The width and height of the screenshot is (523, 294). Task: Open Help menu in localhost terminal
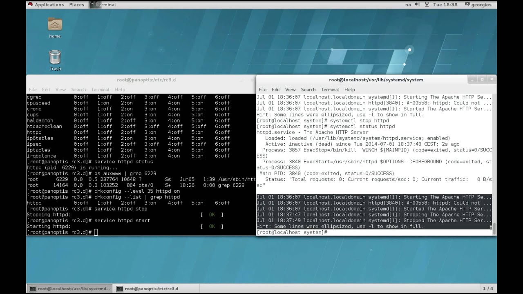click(x=349, y=89)
